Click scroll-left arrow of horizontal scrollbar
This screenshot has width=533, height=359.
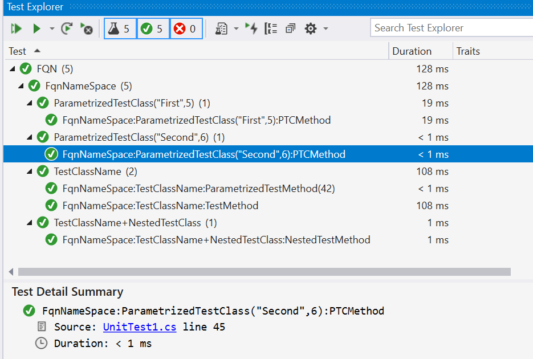(11, 272)
